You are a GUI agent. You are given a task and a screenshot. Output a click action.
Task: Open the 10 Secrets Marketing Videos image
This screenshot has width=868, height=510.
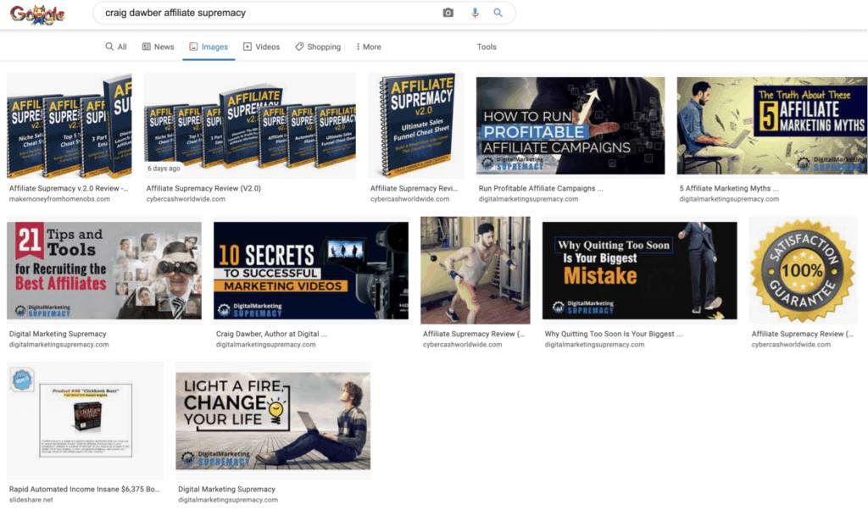[311, 270]
